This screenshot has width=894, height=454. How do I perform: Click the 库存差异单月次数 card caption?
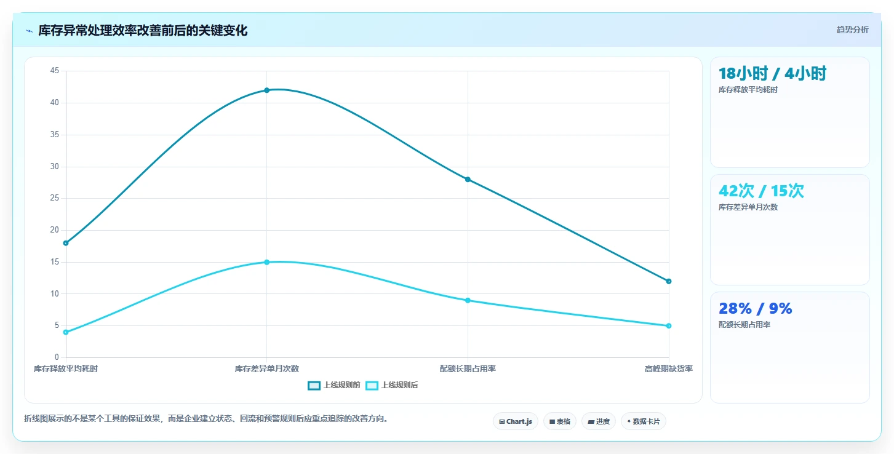[748, 207]
